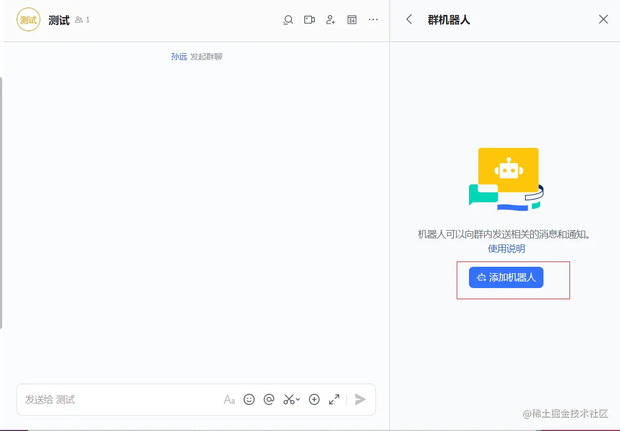Open 孙远's profile link
Screen dimensions: 620x431
pos(179,56)
